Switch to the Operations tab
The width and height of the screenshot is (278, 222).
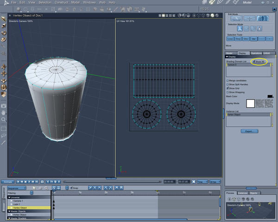click(x=256, y=53)
